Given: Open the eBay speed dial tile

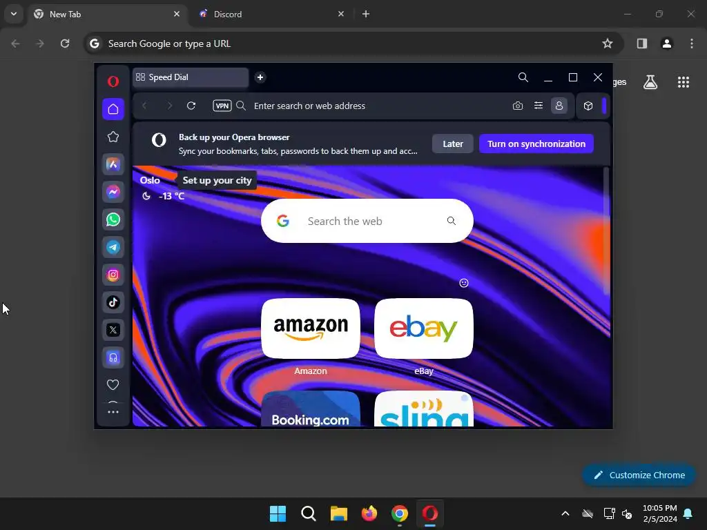Looking at the screenshot, I should point(424,328).
